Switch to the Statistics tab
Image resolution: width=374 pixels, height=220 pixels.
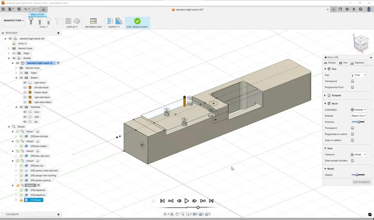coord(357,63)
